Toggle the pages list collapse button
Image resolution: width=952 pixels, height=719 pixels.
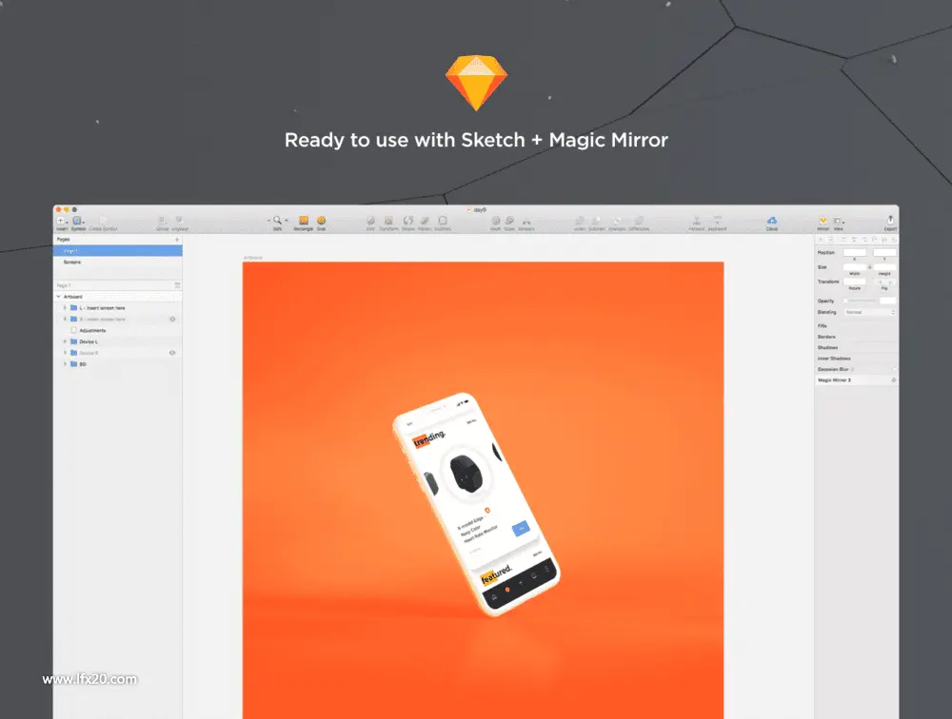click(x=177, y=285)
